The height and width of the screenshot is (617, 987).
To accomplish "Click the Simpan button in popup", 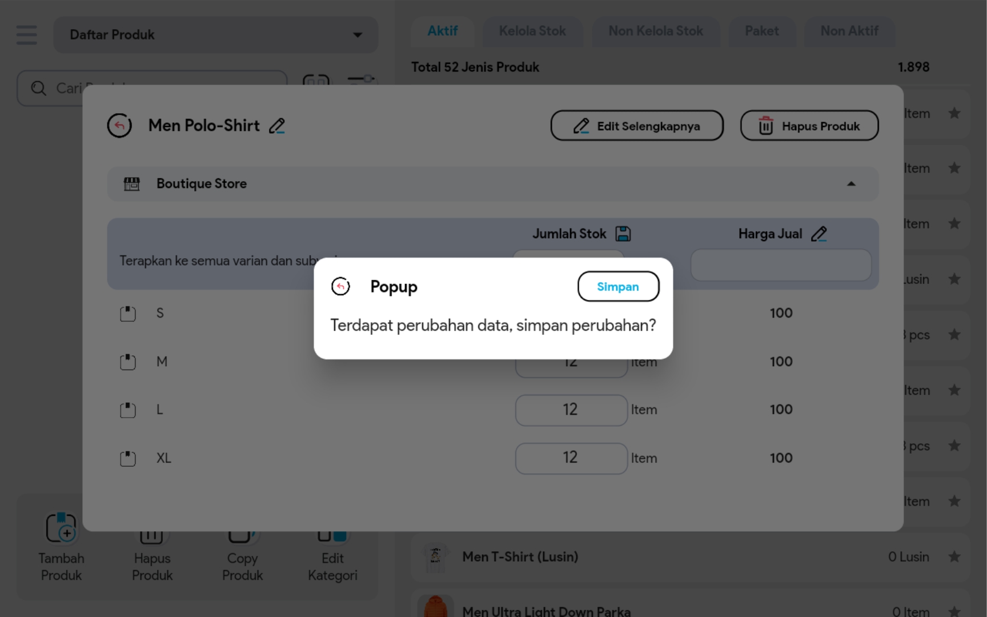I will [618, 286].
